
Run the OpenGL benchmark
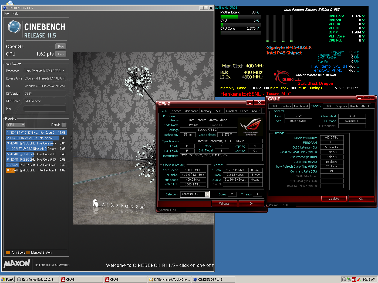[61, 47]
